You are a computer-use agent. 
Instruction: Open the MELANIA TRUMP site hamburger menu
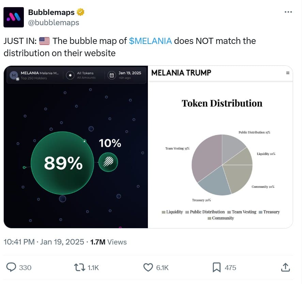288,73
